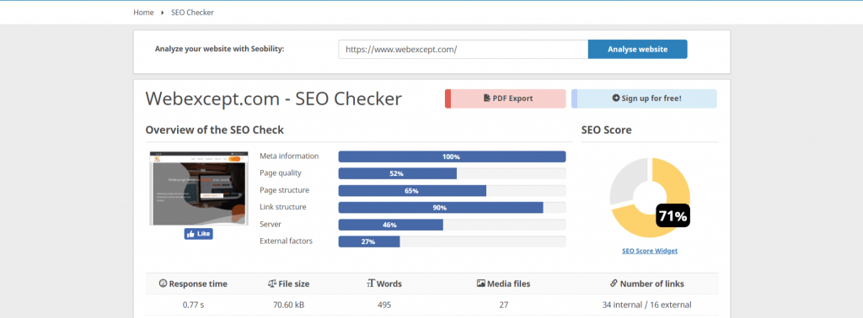863x318 pixels.
Task: Click the External factors label
Action: [x=287, y=241]
